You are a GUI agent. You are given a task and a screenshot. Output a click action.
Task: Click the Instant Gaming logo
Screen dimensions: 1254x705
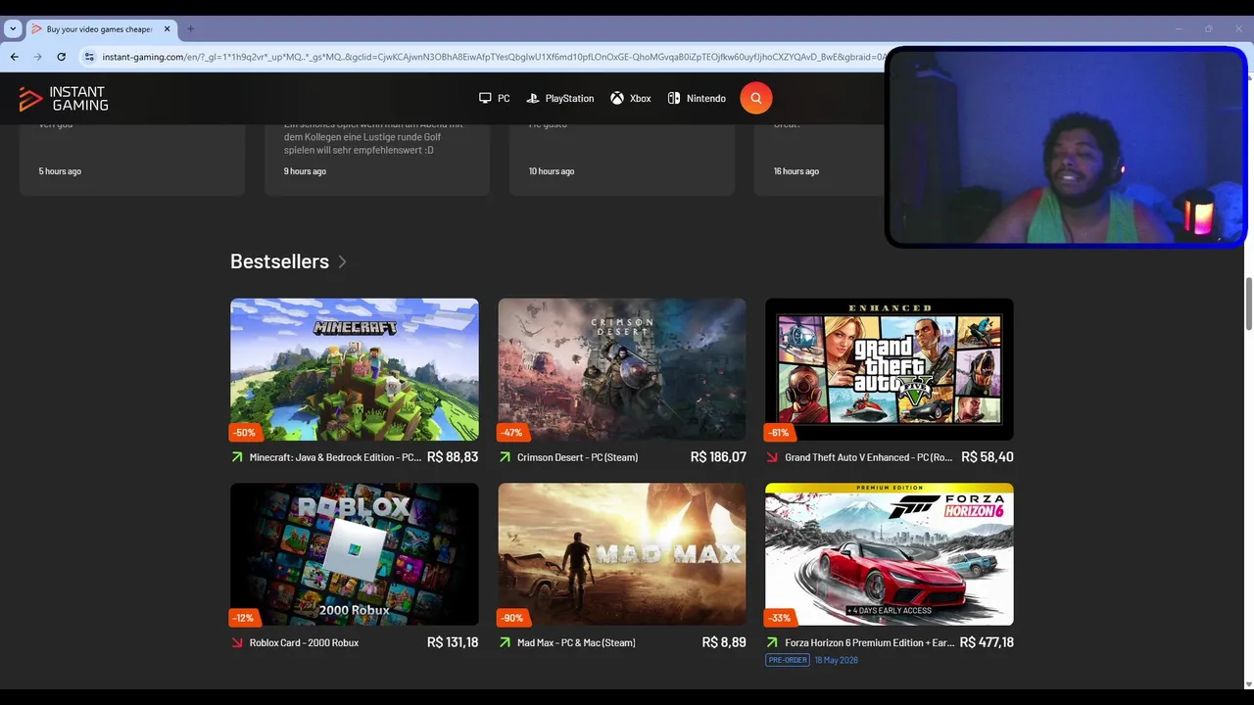[x=64, y=98]
